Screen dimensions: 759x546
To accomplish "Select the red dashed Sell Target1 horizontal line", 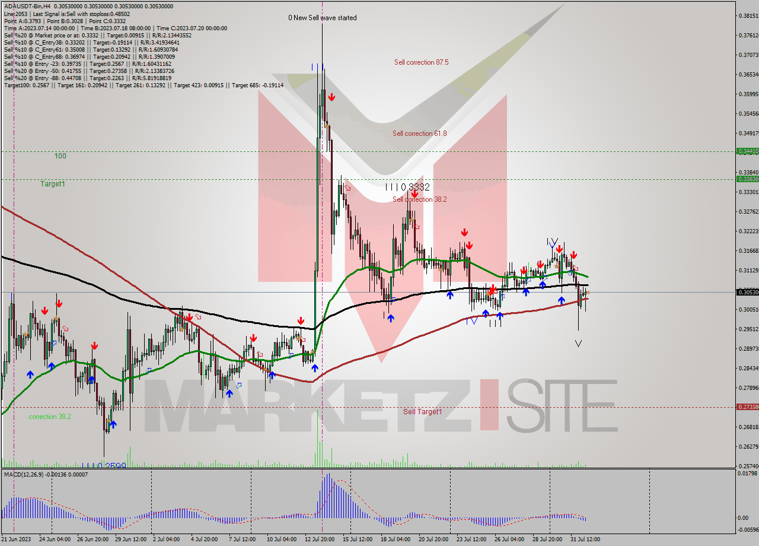I will tap(368, 407).
